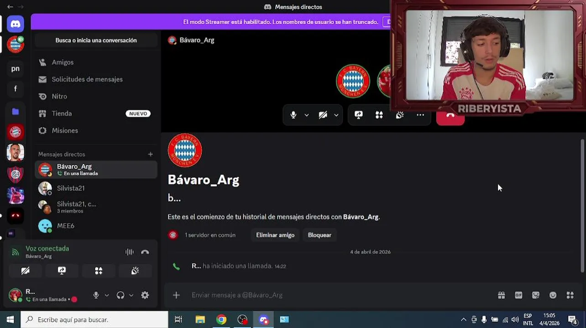Click call started message from R...

click(238, 266)
